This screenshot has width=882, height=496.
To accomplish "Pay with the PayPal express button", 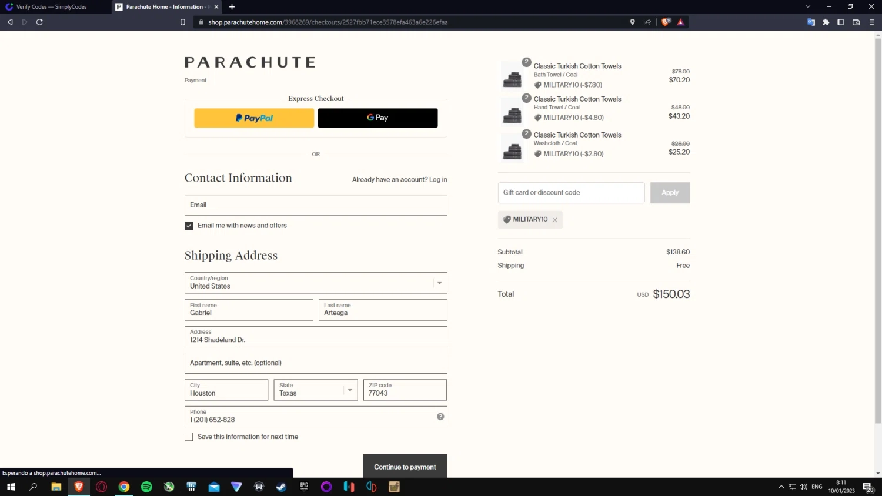I will pyautogui.click(x=254, y=118).
